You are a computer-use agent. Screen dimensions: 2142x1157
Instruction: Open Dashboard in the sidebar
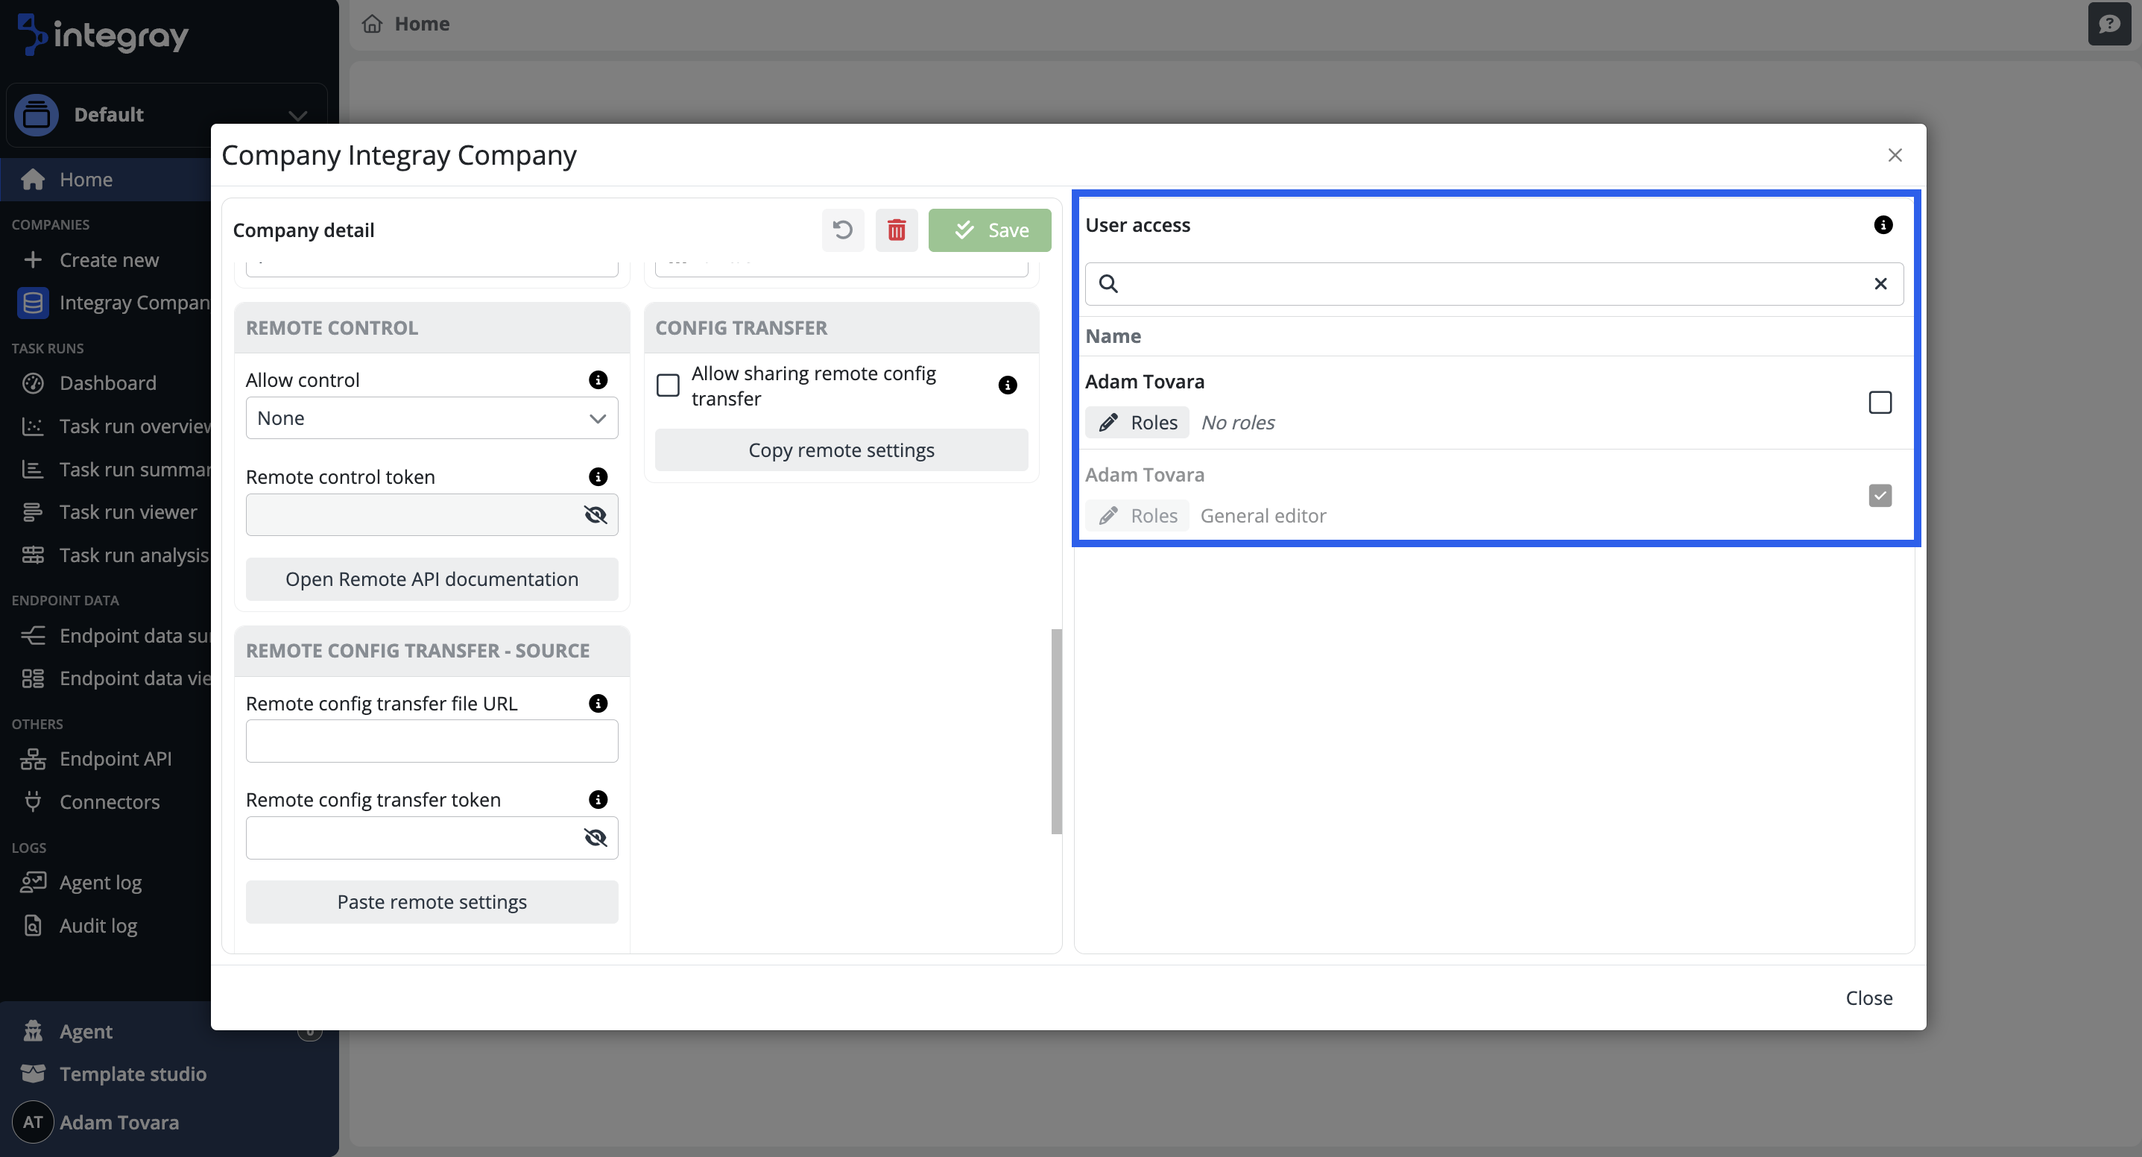coord(107,383)
